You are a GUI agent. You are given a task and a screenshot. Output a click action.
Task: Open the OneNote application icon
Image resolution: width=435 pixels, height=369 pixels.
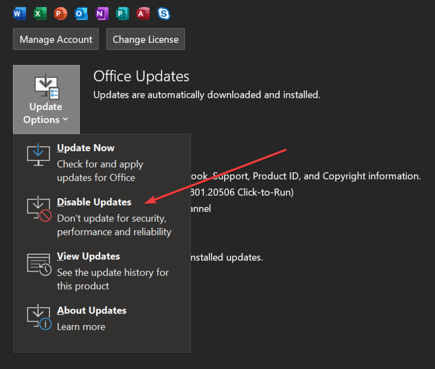tap(102, 13)
